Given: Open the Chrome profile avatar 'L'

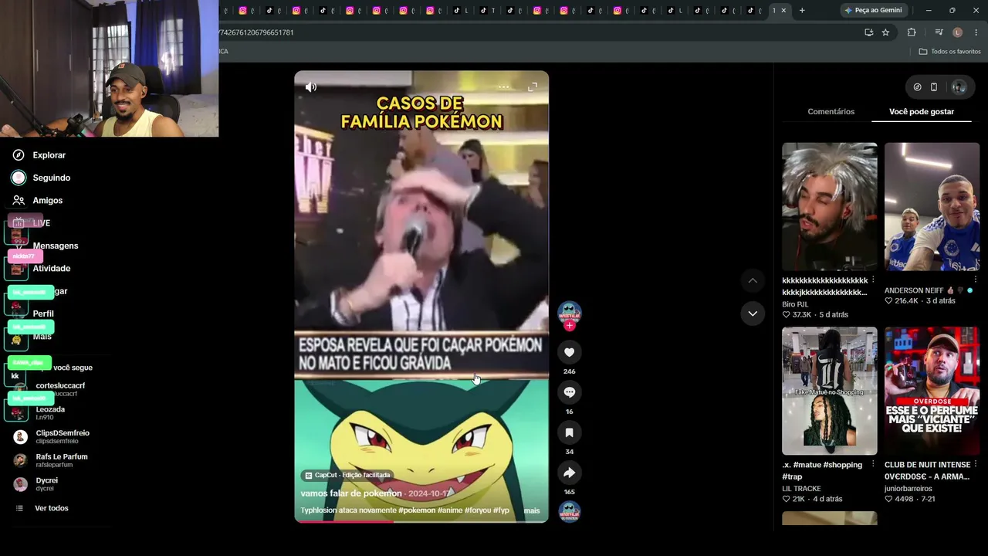Looking at the screenshot, I should (x=957, y=32).
